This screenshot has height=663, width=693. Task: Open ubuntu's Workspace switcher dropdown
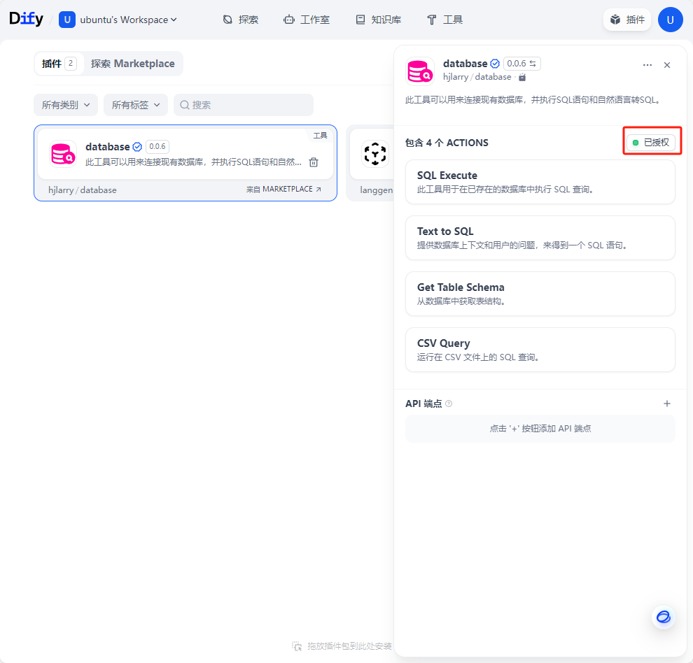coord(118,20)
